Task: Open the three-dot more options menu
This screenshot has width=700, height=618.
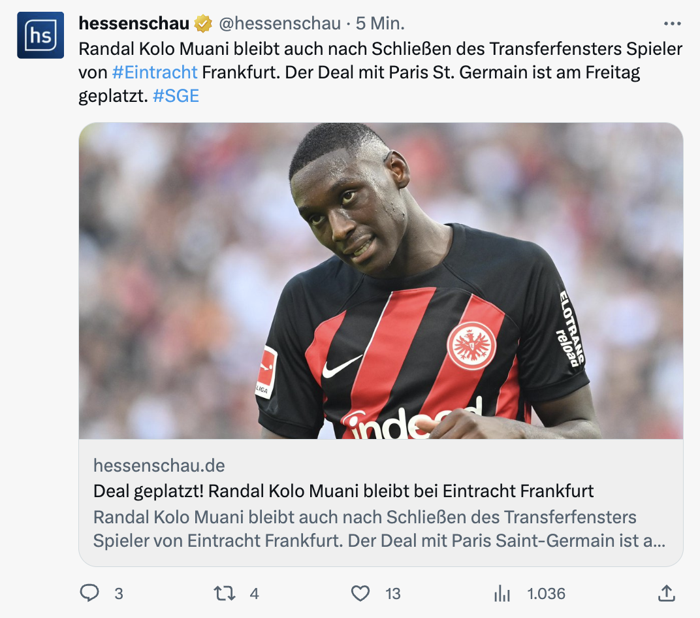Action: click(673, 24)
